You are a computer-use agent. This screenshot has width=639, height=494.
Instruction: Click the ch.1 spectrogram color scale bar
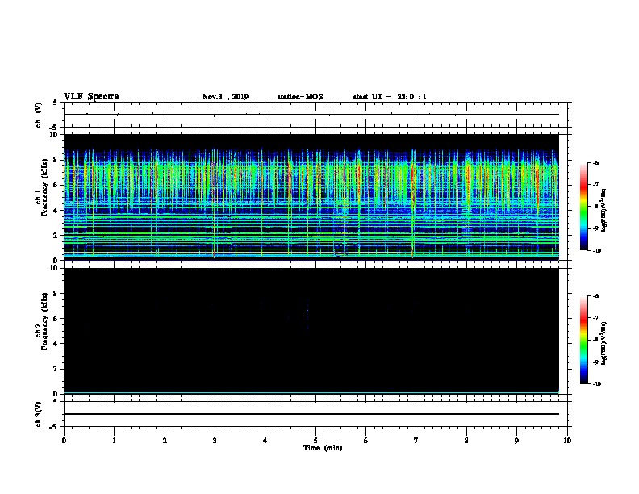click(584, 207)
